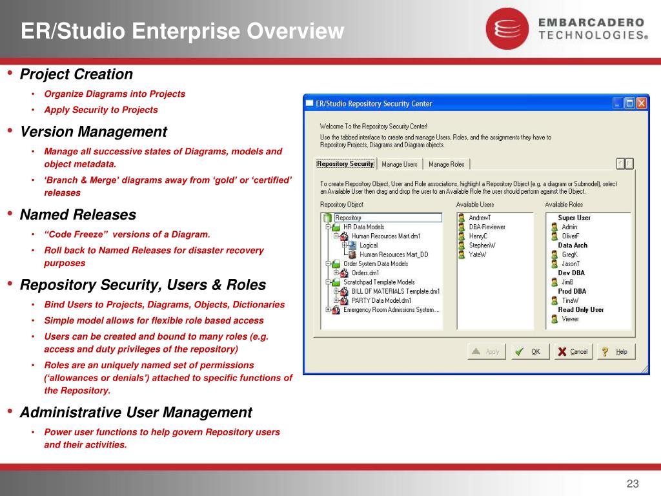Click the user icon next to AndrewT

[x=462, y=218]
